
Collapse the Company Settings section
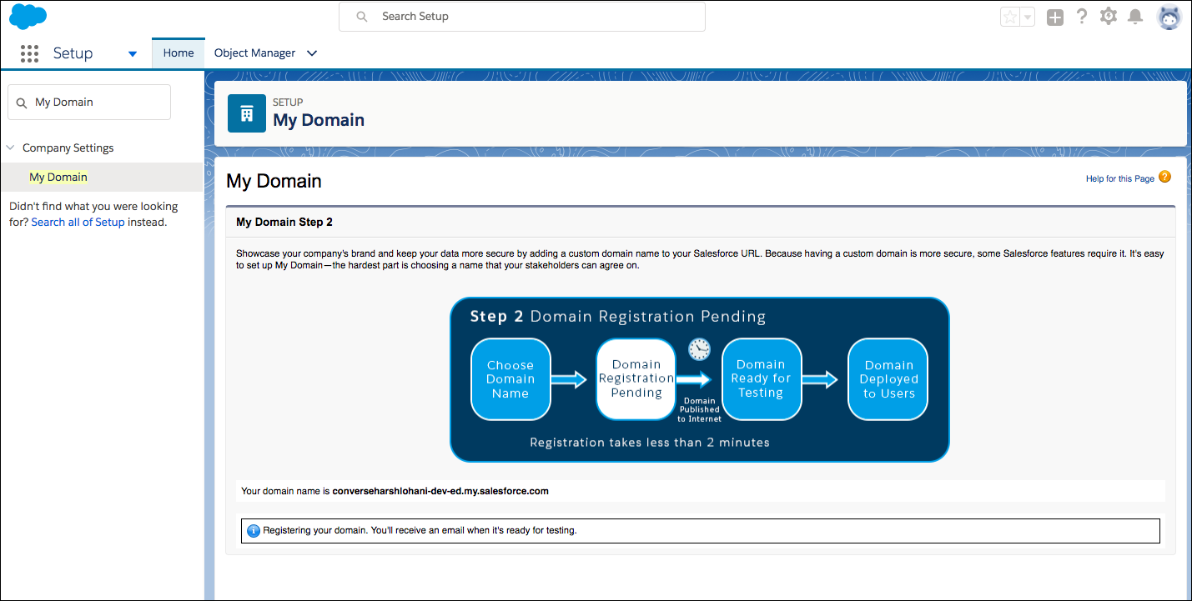(x=11, y=148)
